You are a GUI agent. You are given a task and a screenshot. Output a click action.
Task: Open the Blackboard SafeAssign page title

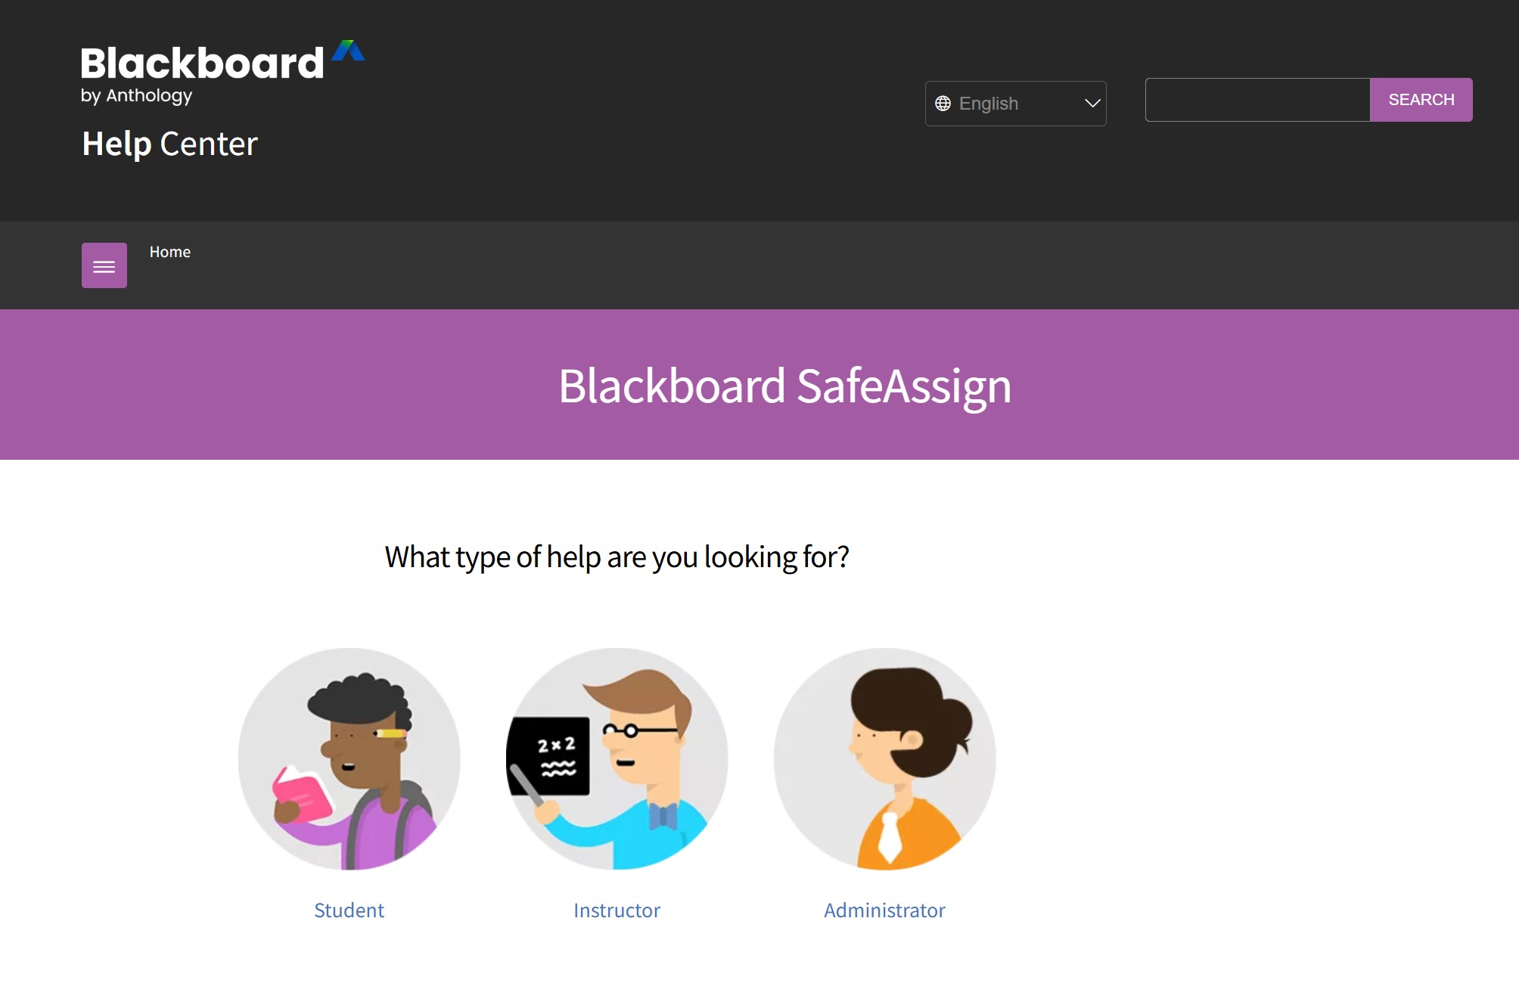(x=785, y=385)
